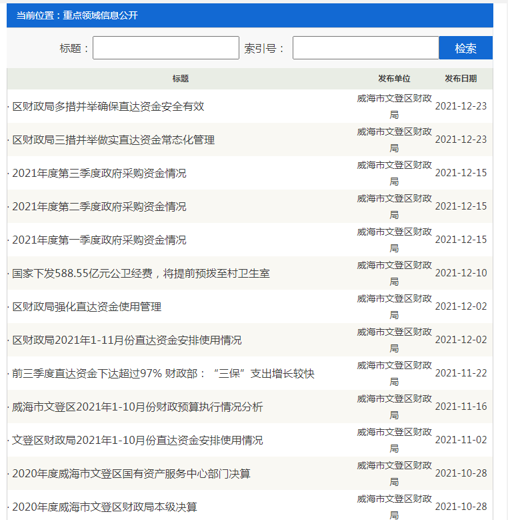This screenshot has width=508, height=520.
Task: Click the 标题 column header
Action: [x=181, y=79]
